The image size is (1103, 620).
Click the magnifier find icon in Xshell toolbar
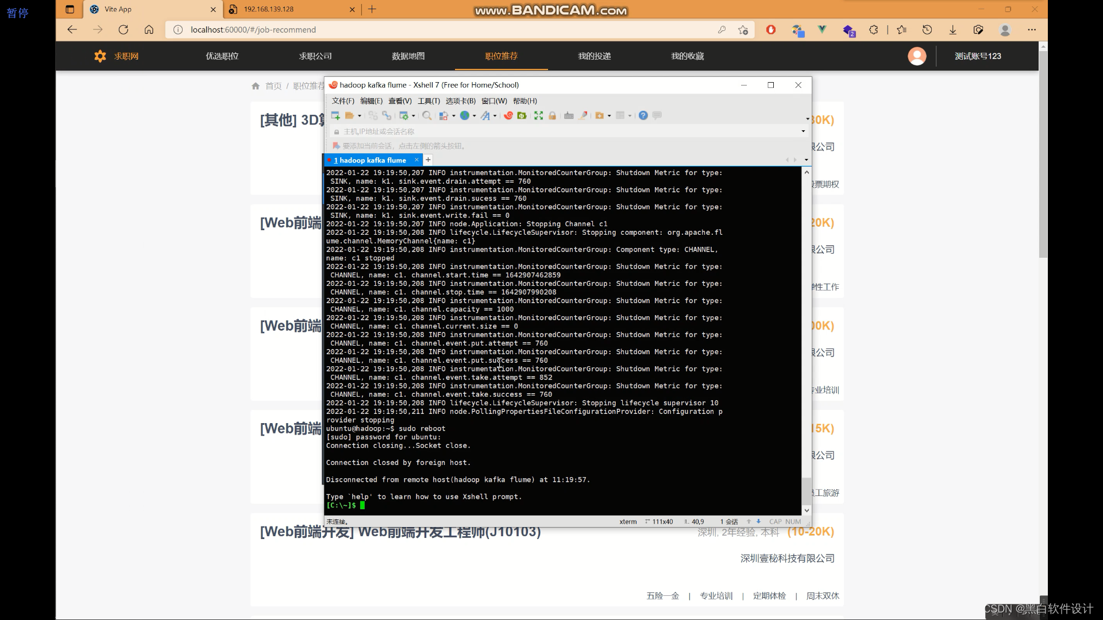pyautogui.click(x=427, y=115)
